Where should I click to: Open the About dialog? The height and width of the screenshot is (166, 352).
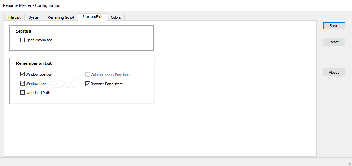click(334, 72)
